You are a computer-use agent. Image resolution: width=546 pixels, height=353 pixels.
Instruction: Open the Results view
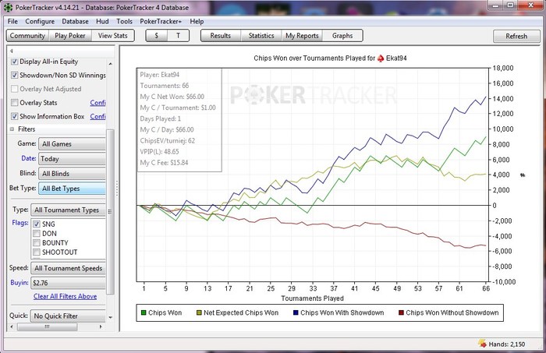click(x=221, y=36)
